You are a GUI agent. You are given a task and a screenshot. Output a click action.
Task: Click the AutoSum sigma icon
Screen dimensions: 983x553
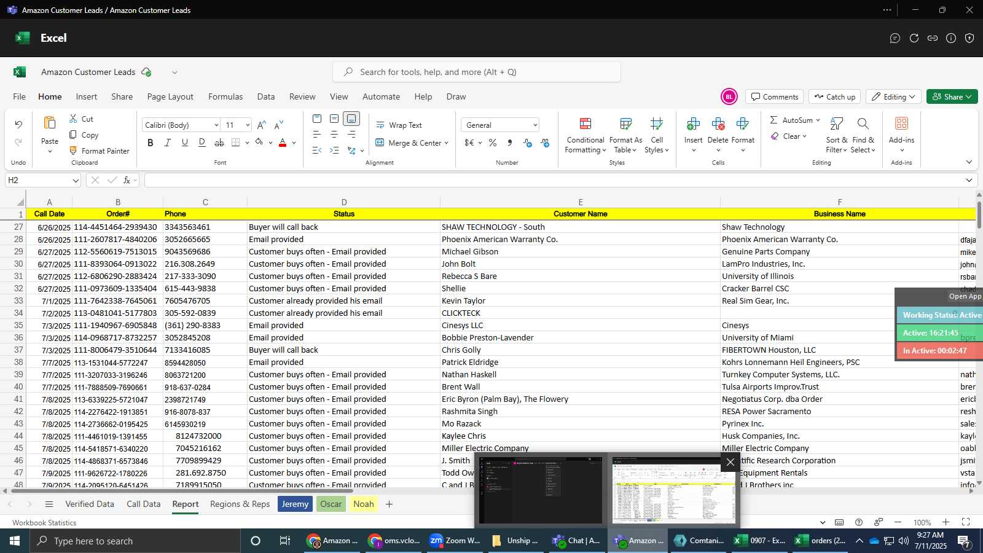[774, 120]
